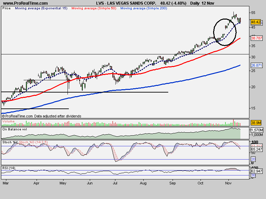266x199 pixels.
Task: Click the 62.947 RSI value
Action: [x=256, y=171]
